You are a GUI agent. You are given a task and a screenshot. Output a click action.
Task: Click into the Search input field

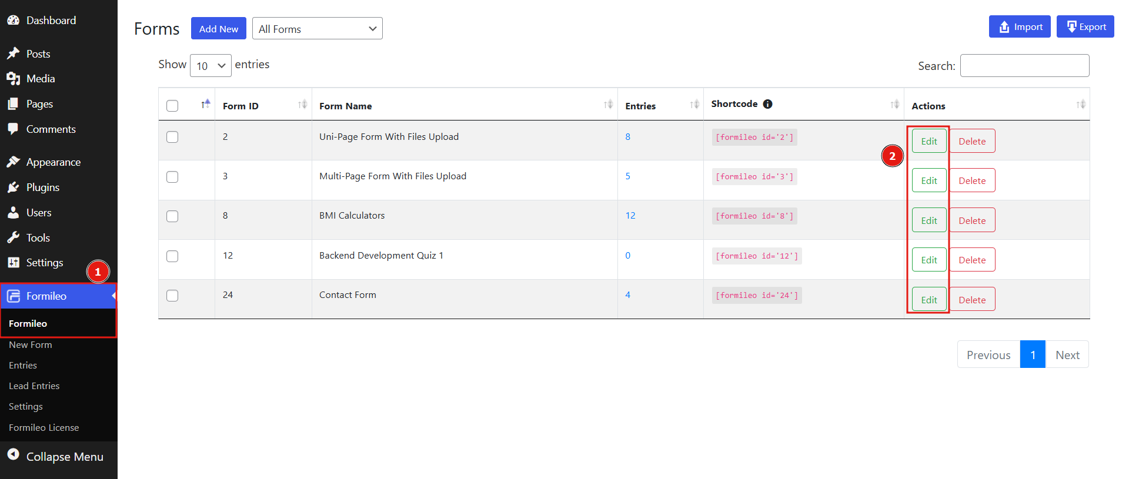(1024, 66)
